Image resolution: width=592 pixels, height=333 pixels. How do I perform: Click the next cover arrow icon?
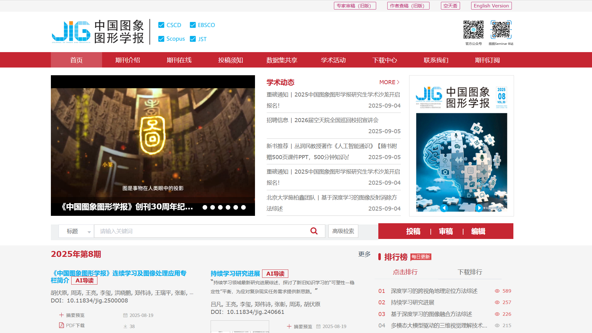pos(479,208)
